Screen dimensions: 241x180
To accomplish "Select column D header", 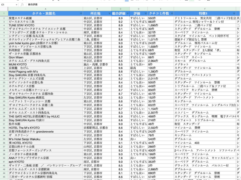I will coord(139,9).
